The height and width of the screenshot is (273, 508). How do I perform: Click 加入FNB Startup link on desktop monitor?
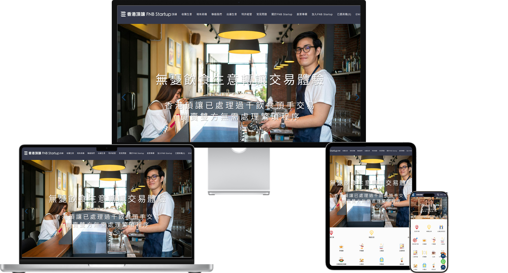(322, 14)
